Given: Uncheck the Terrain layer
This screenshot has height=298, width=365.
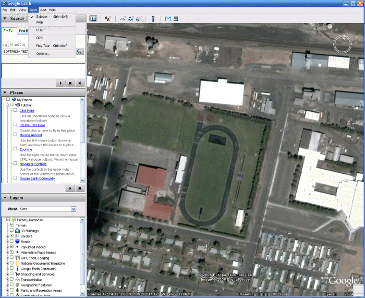Looking at the screenshot, I should [11, 225].
